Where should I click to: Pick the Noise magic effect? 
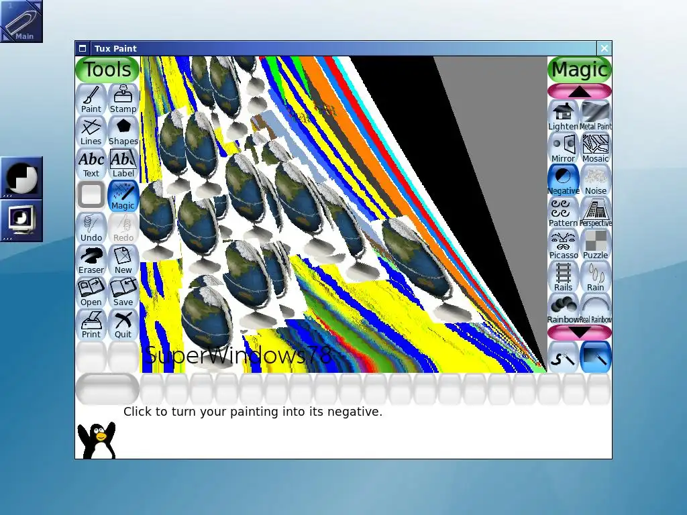pyautogui.click(x=596, y=180)
